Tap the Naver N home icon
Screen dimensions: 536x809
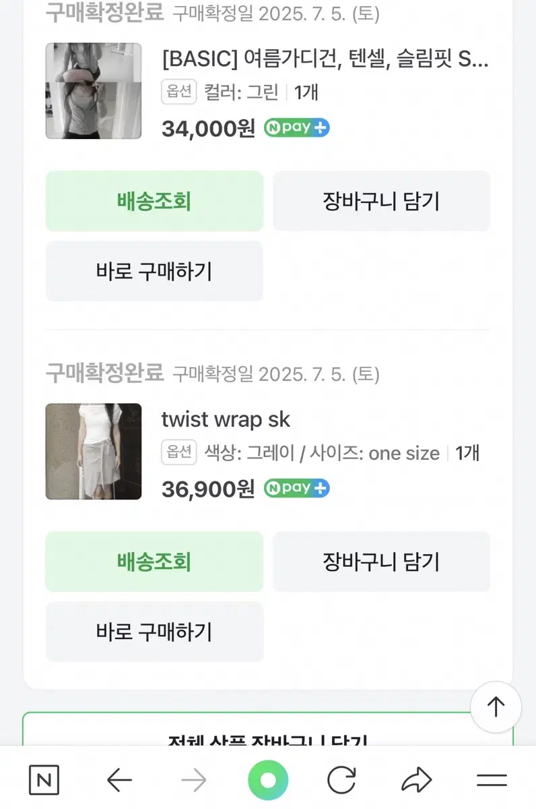click(x=44, y=781)
